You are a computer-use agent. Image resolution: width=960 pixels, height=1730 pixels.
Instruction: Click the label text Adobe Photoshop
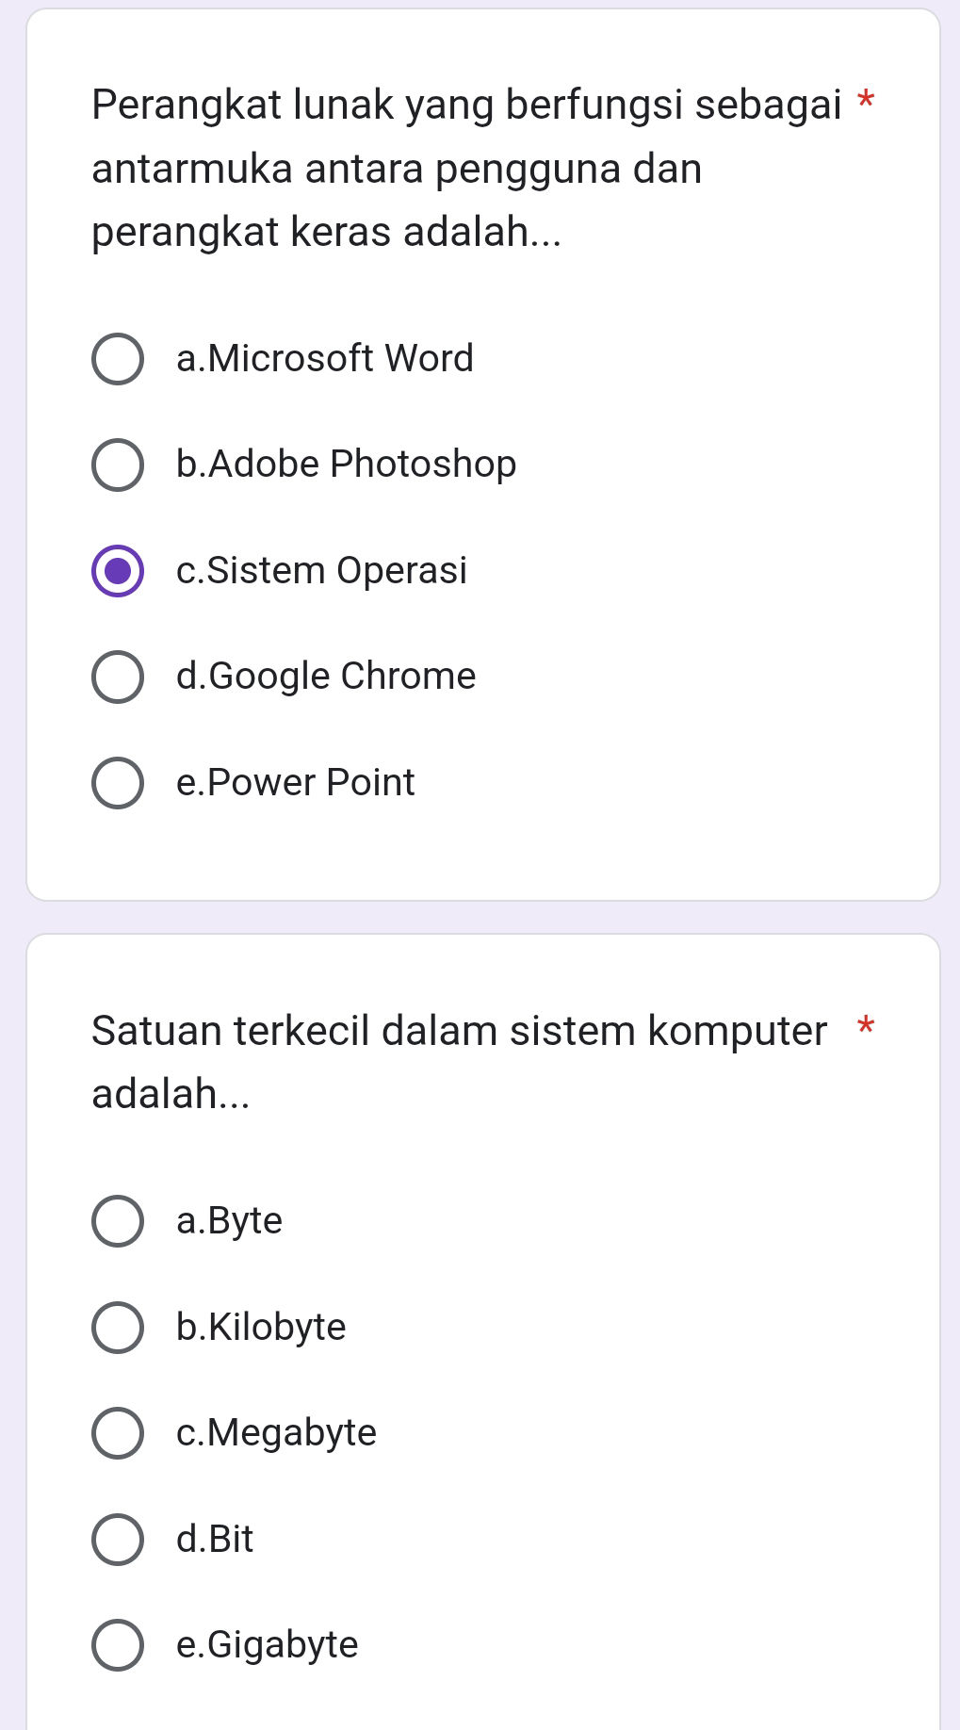[345, 464]
